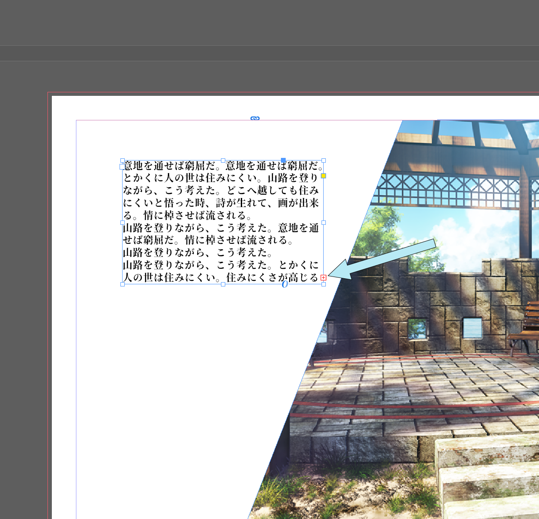Click the top-center text frame handle
The image size is (539, 519).
coord(223,160)
